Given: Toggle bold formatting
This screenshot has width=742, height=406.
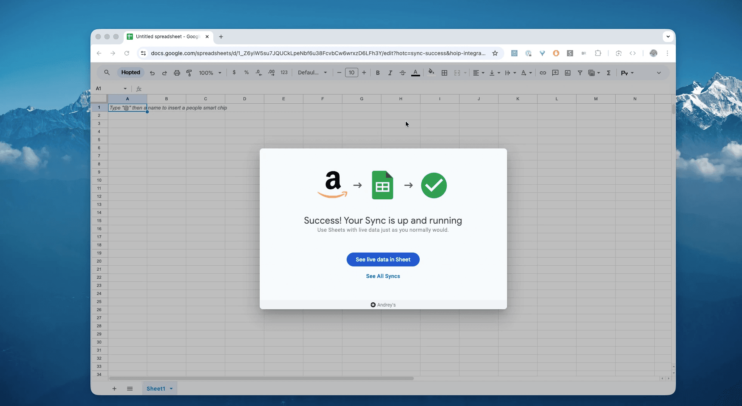Looking at the screenshot, I should (378, 73).
